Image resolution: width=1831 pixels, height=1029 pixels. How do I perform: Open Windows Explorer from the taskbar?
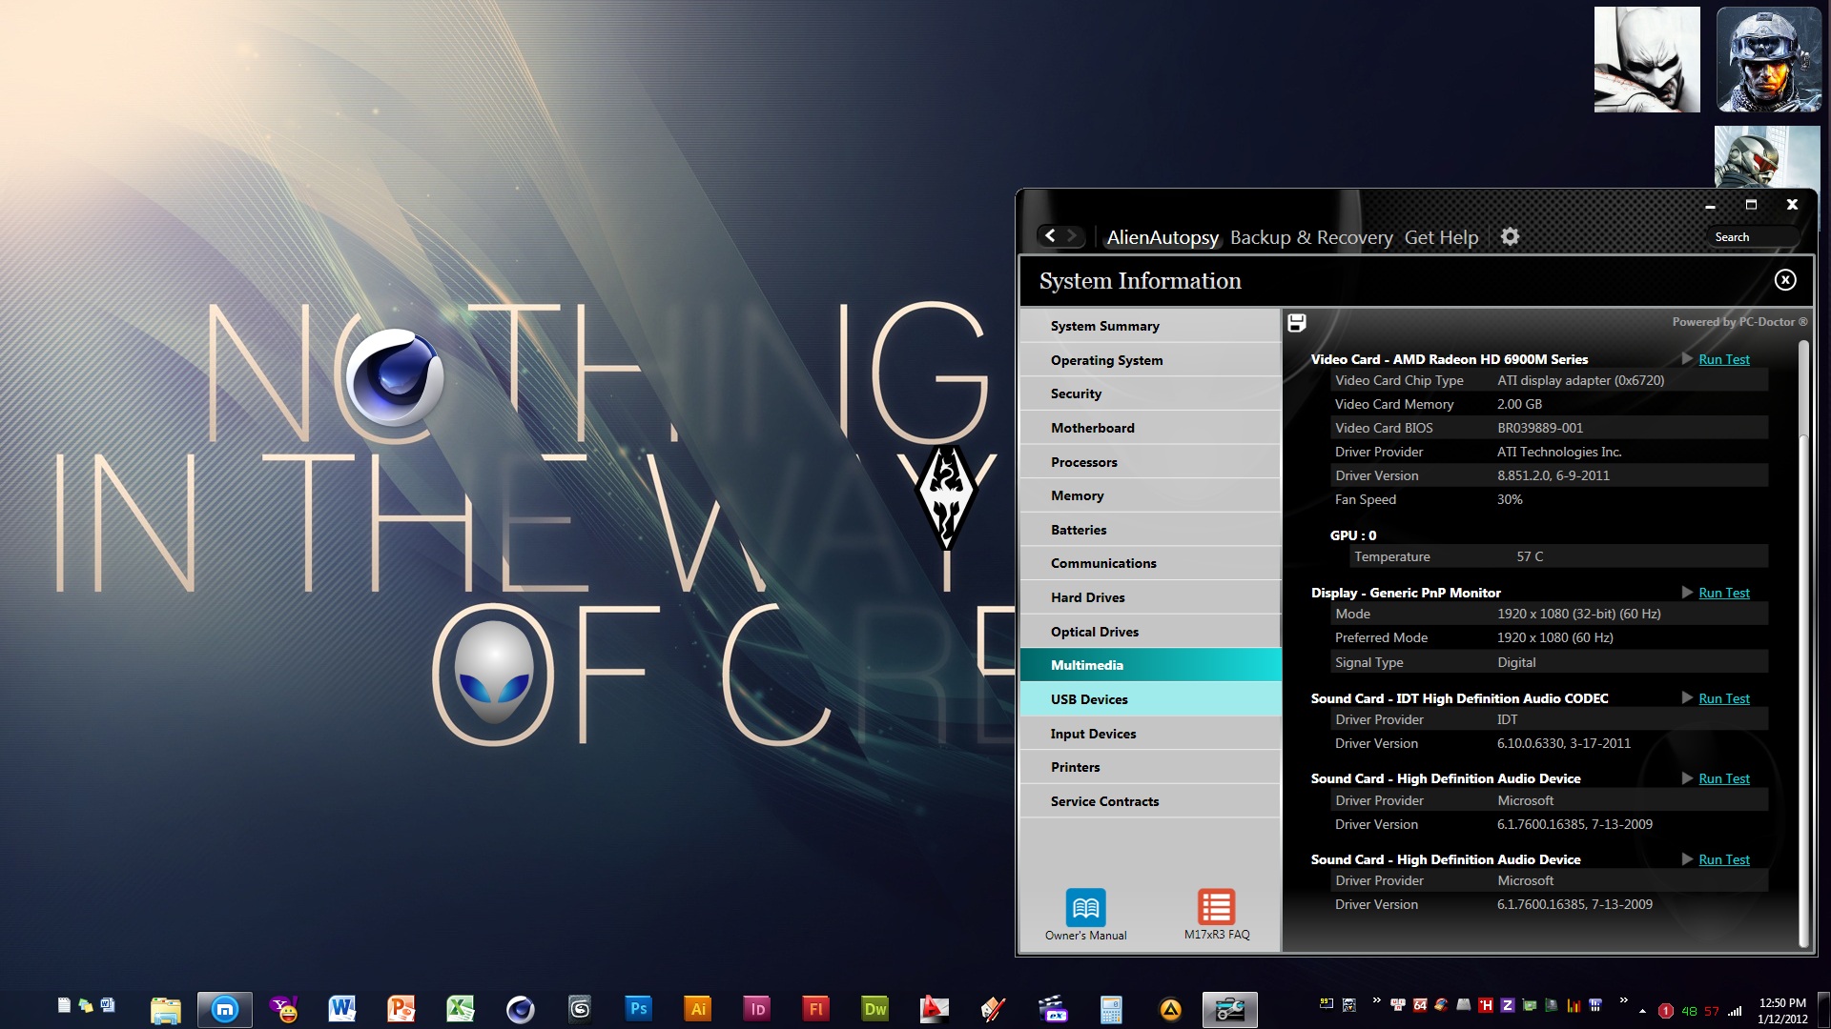point(165,1009)
